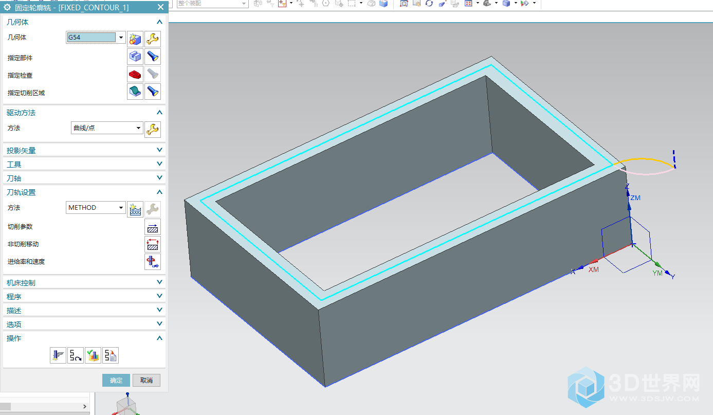Click the red selection filter icon in the top toolbar
This screenshot has height=415, width=713.
pos(282,3)
